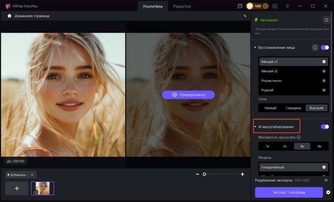The height and width of the screenshot is (202, 334).
Task: Choose 4x scale multiplier
Action: 302,146
